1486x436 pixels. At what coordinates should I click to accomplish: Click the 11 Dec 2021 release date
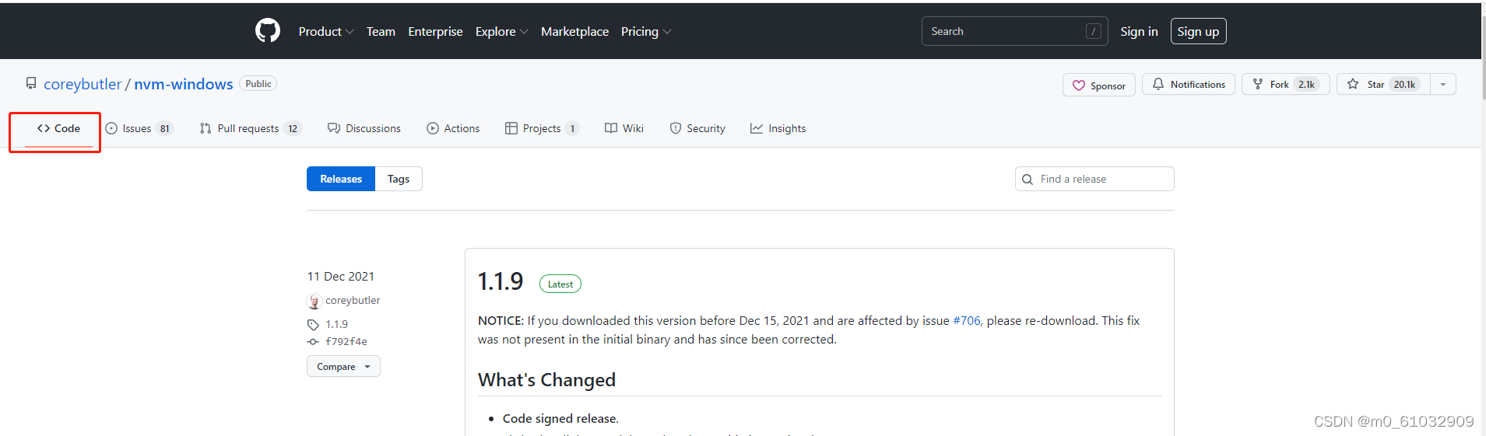point(341,277)
